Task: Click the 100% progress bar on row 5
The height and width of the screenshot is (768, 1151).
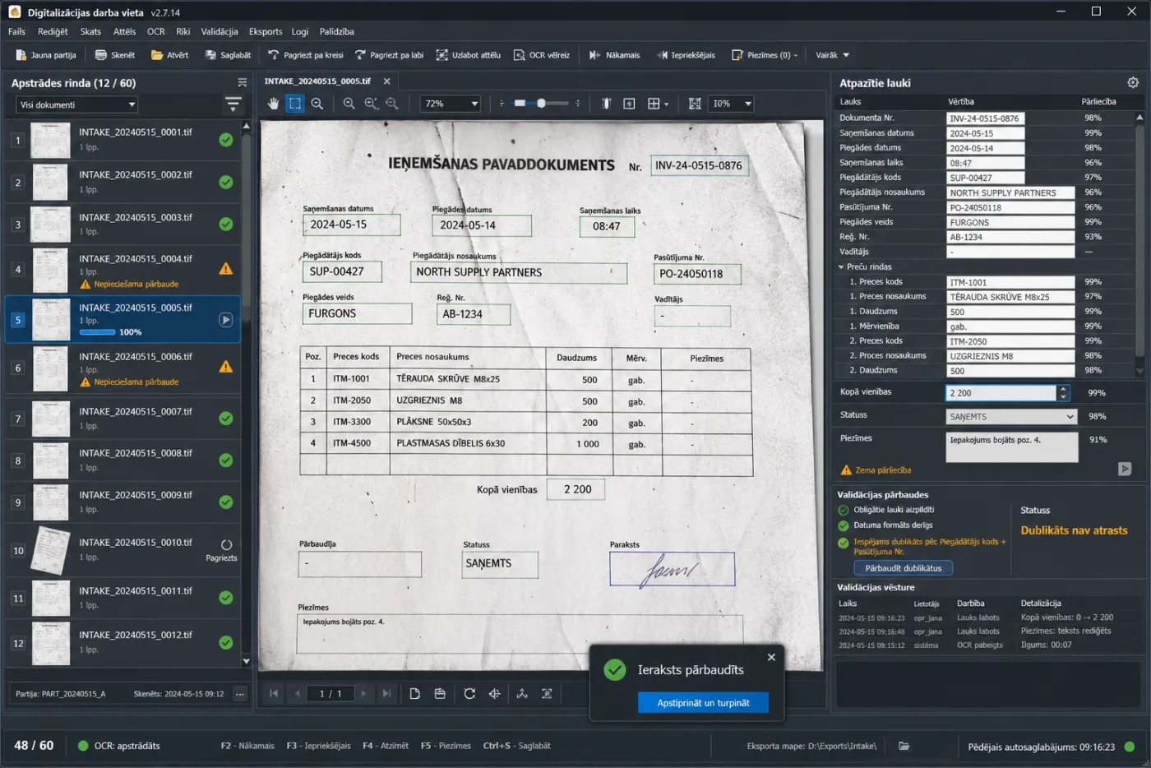Action: [97, 332]
